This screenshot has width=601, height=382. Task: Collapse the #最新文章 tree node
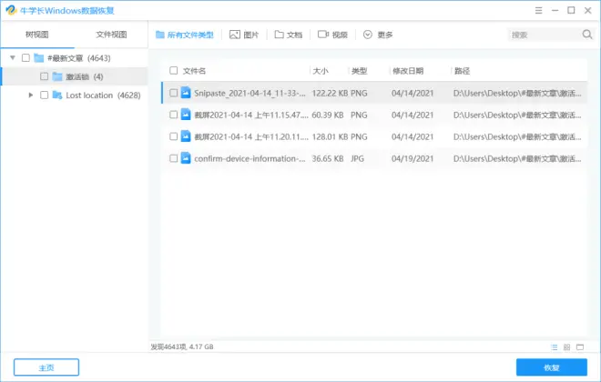click(13, 58)
